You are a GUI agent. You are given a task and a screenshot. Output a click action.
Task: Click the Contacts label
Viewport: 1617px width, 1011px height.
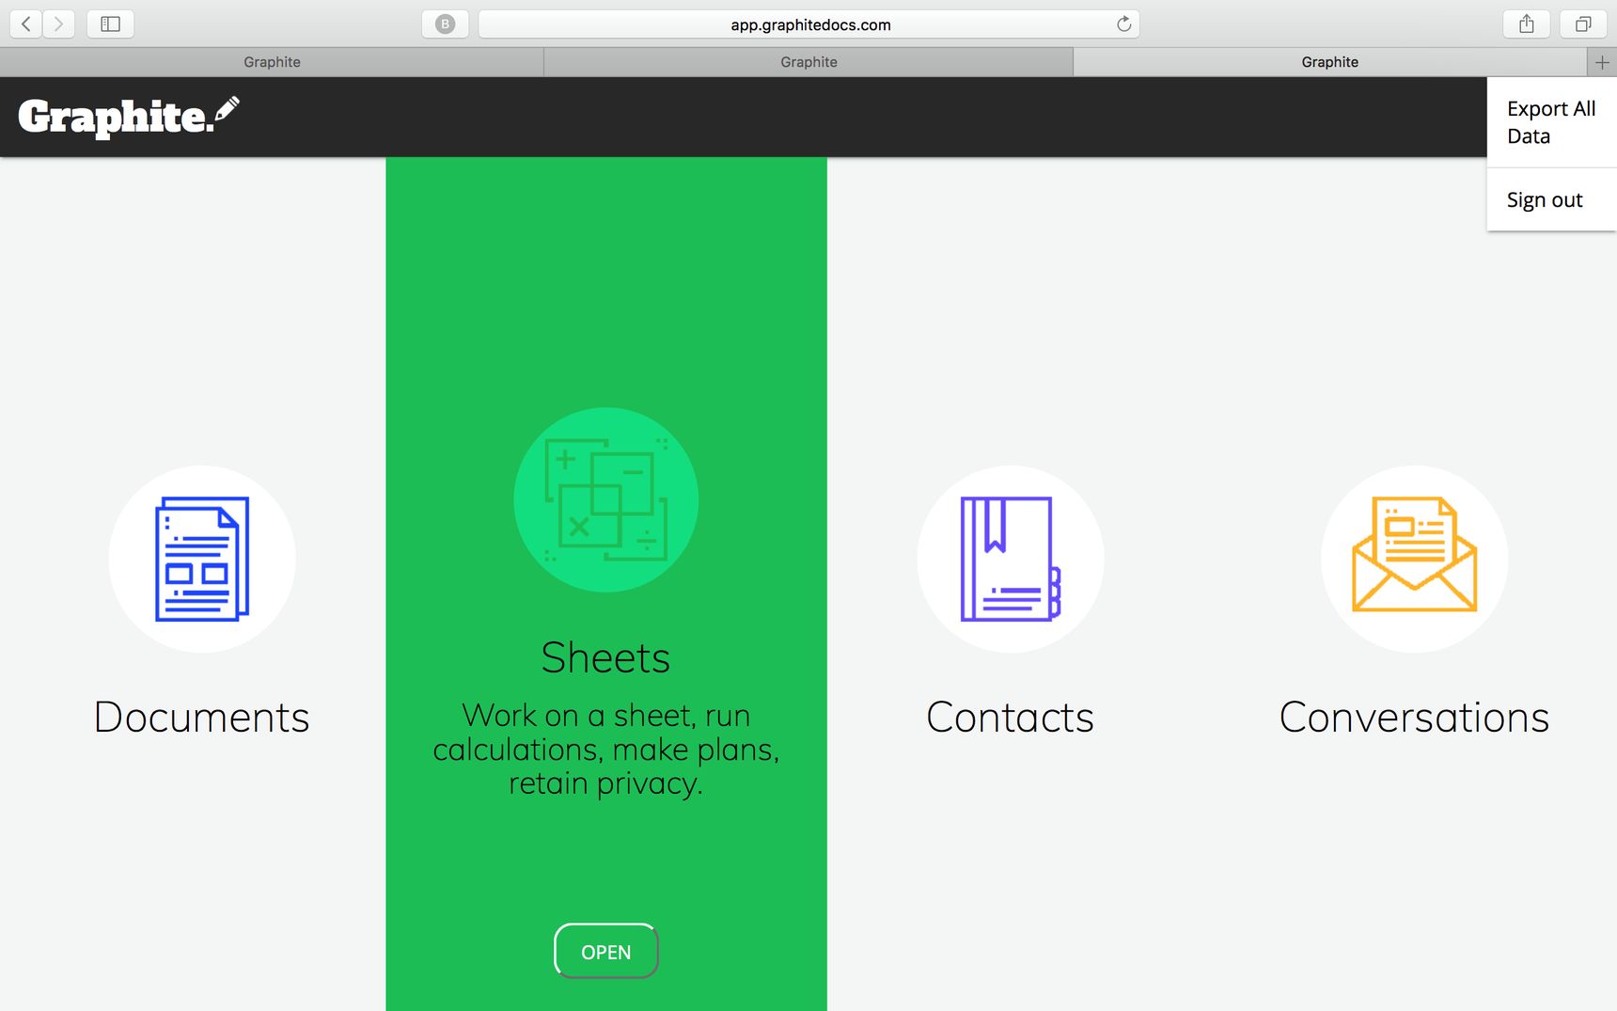click(x=1011, y=718)
